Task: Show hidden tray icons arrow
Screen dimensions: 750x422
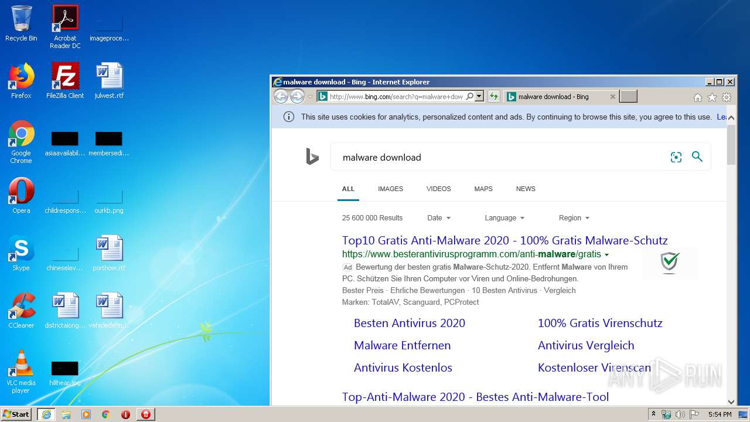Action: 654,414
